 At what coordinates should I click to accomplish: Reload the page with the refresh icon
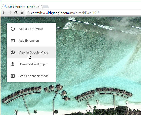(x=16, y=13)
